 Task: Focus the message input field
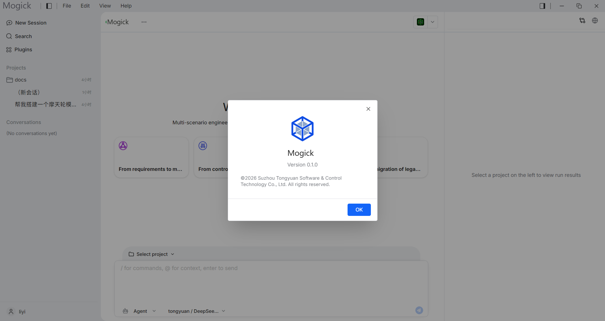(x=271, y=282)
